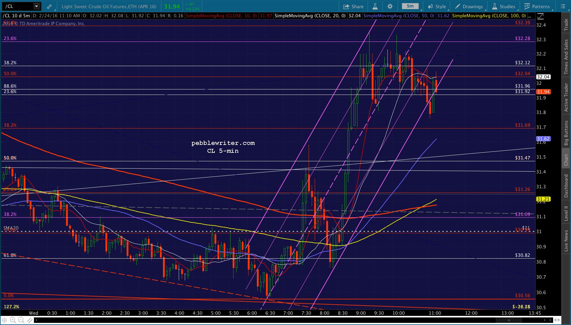Click the SimpleMovingAvg (CLOSE, 50, 0) study label
This screenshot has width=571, height=325.
[399, 16]
